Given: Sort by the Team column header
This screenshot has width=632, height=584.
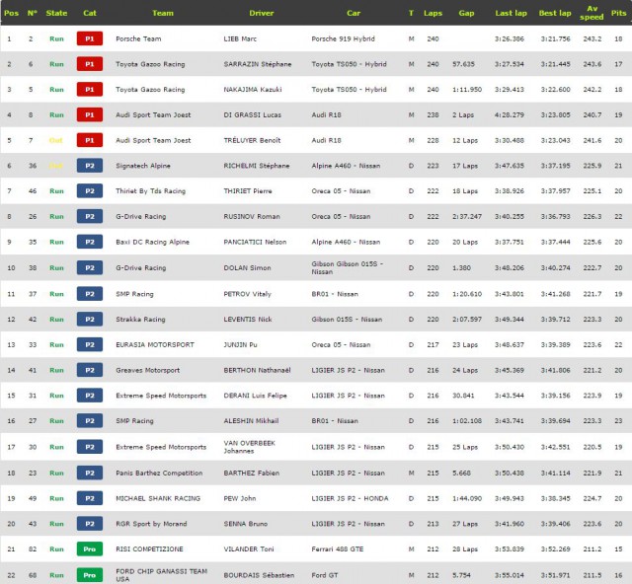Looking at the screenshot, I should pyautogui.click(x=163, y=13).
